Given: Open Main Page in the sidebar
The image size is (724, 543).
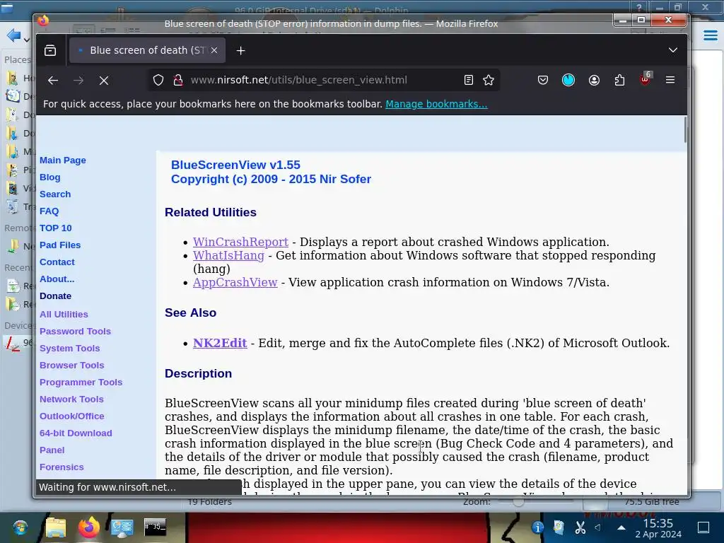Looking at the screenshot, I should pyautogui.click(x=63, y=160).
